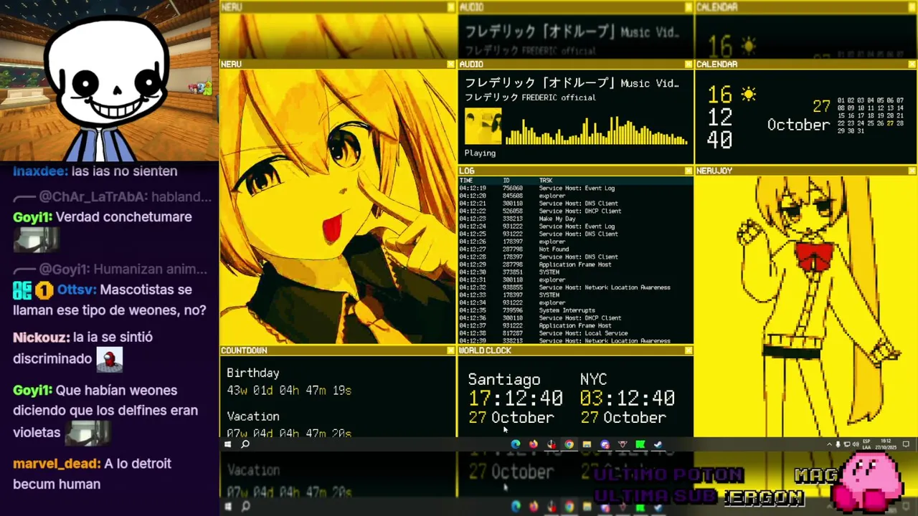Open the '@ChAr_LaTrAbA: habland...' reply preview

pos(113,197)
